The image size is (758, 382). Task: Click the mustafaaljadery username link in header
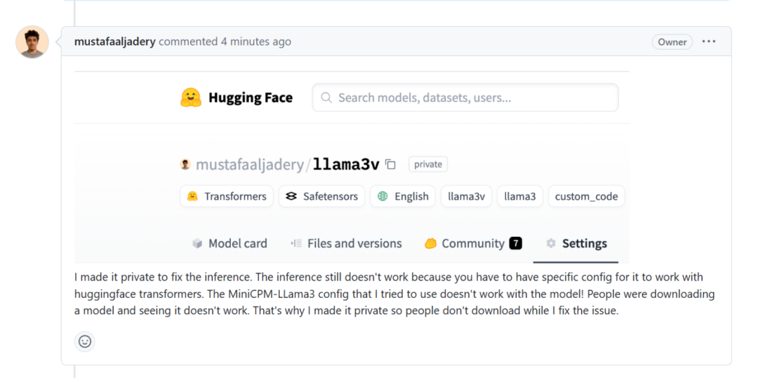tap(114, 42)
